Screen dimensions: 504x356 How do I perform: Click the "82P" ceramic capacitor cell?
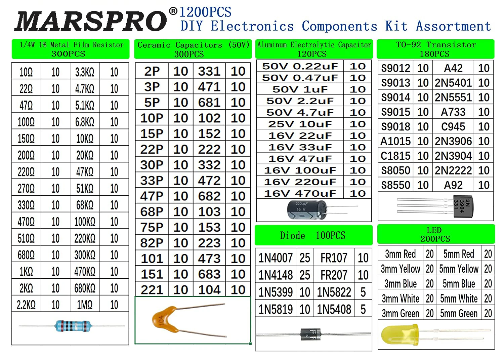point(152,243)
